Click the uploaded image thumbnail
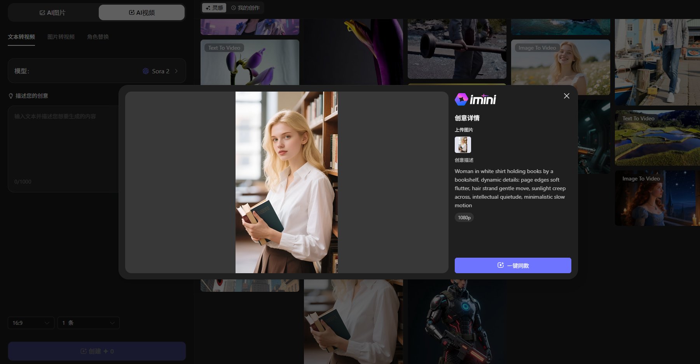This screenshot has height=364, width=700. pos(463,145)
